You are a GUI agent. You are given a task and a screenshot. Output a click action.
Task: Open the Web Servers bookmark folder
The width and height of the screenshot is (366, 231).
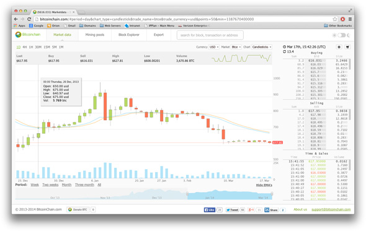click(x=110, y=25)
